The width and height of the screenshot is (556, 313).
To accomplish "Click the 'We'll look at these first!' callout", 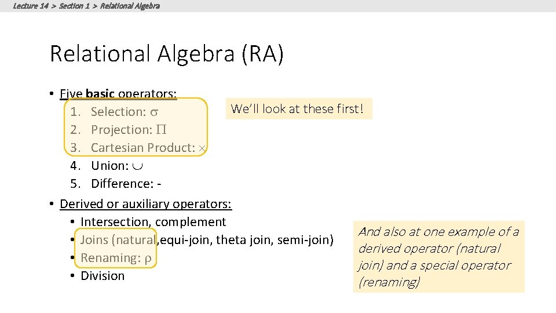I will [297, 108].
